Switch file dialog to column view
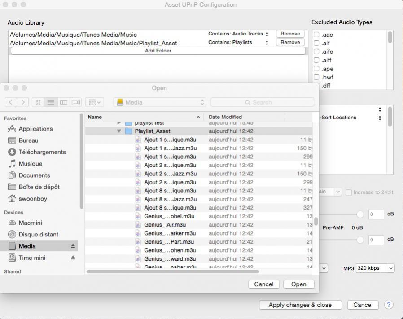This screenshot has width=403, height=319. pyautogui.click(x=63, y=102)
